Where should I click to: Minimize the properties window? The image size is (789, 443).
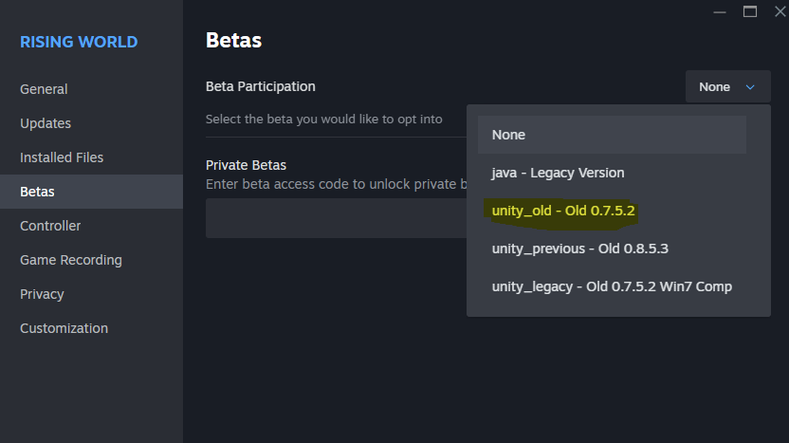(719, 11)
